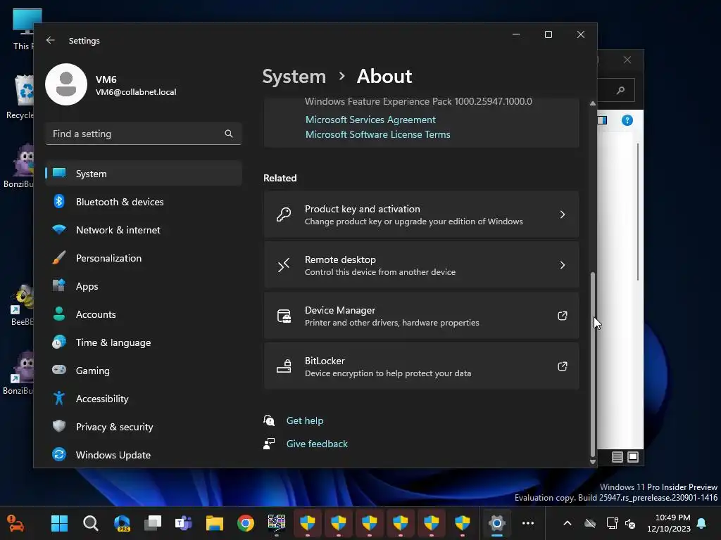Viewport: 721px width, 540px height.
Task: Switch to large icons view in background window
Action: (633, 457)
